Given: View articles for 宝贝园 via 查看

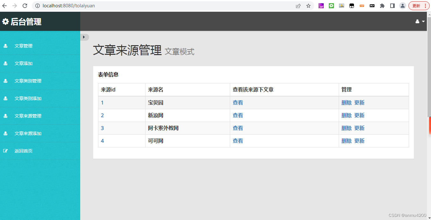Looking at the screenshot, I should 238,103.
